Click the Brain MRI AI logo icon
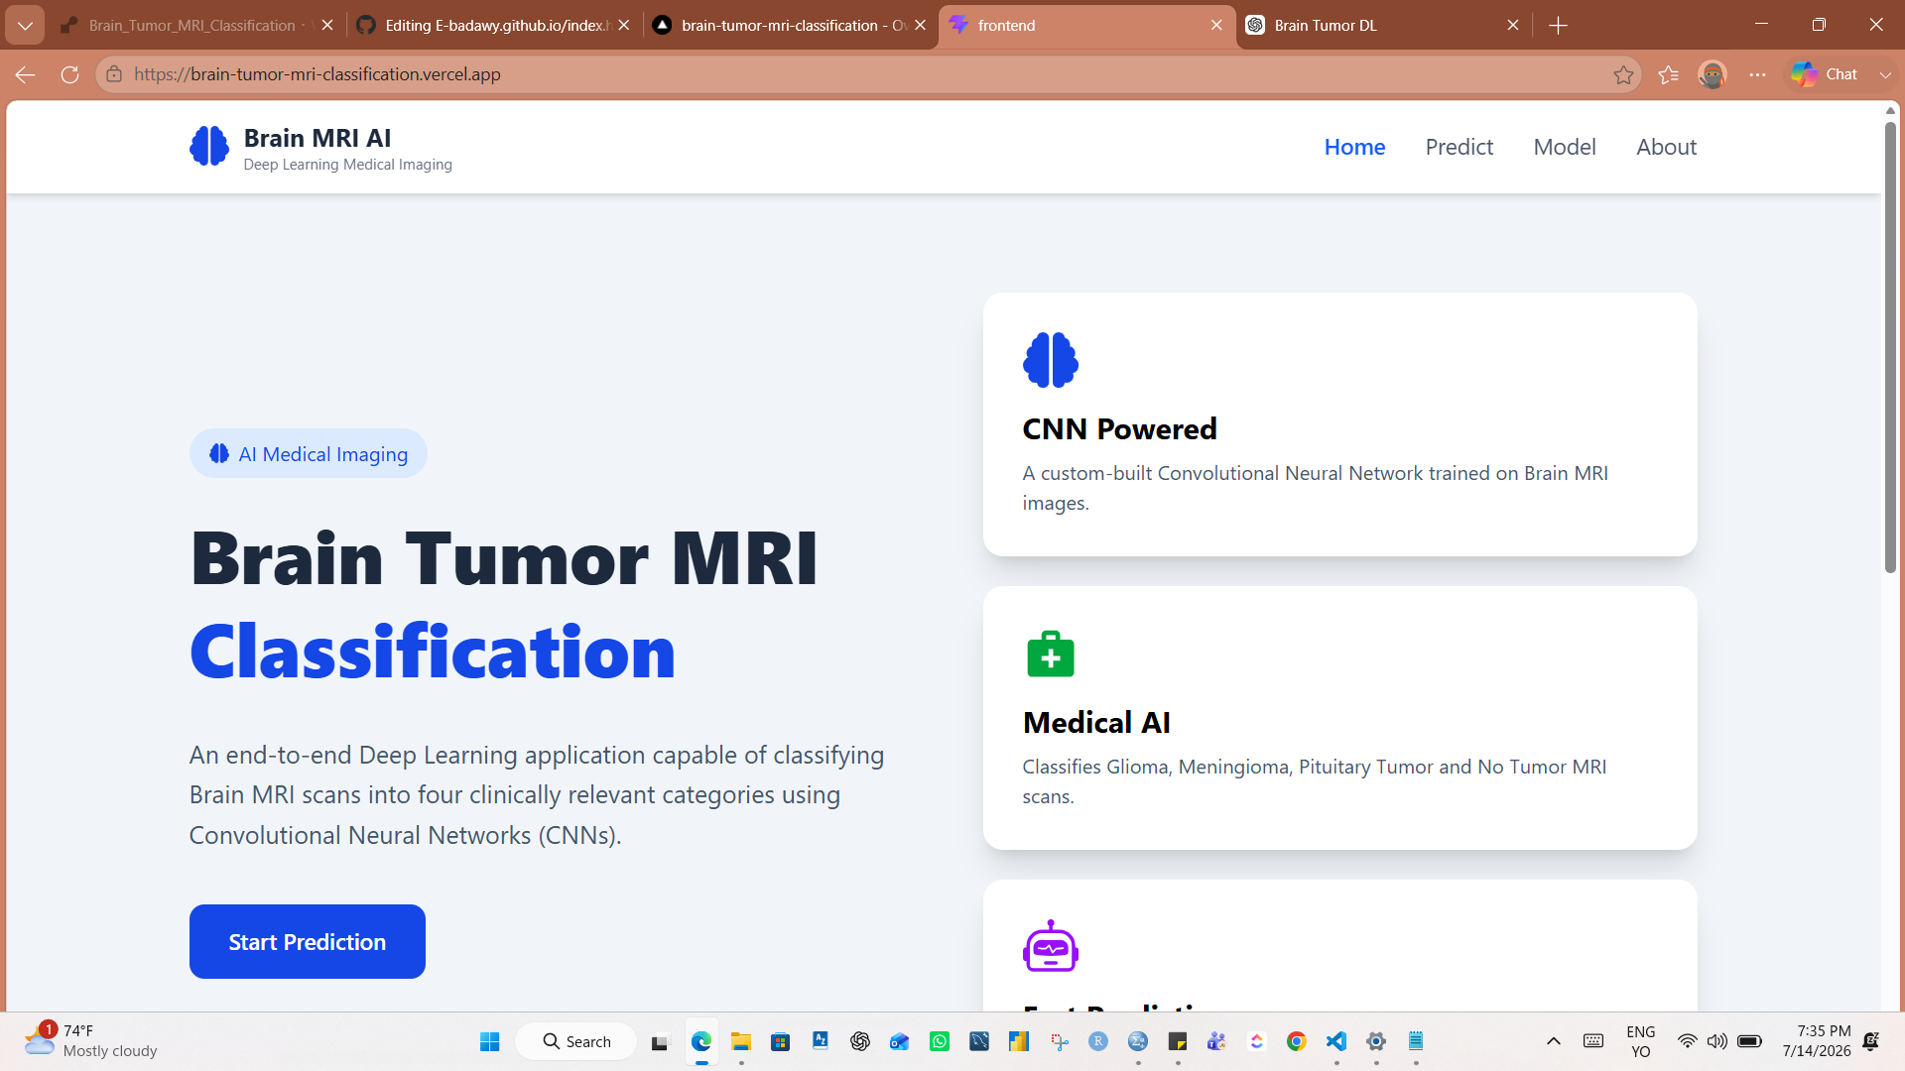Viewport: 1905px width, 1071px height. pyautogui.click(x=209, y=147)
